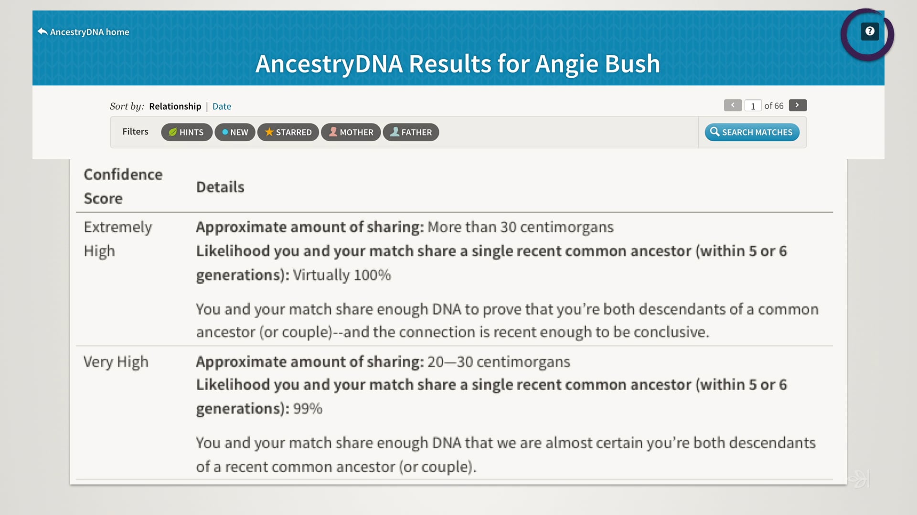Select the star icon on the STARRED filter

coord(269,132)
